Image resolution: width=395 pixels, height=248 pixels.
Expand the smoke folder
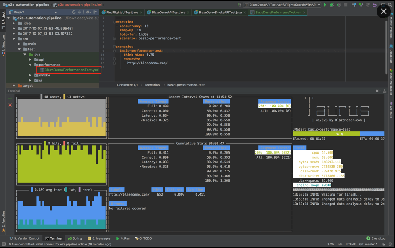[30, 76]
